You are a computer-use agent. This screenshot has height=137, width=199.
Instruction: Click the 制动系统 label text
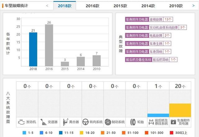pyautogui.click(x=118, y=122)
